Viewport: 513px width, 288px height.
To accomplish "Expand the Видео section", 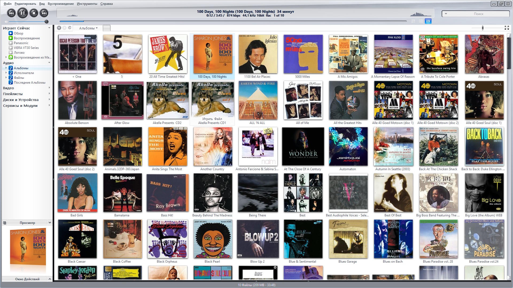I will [x=49, y=88].
